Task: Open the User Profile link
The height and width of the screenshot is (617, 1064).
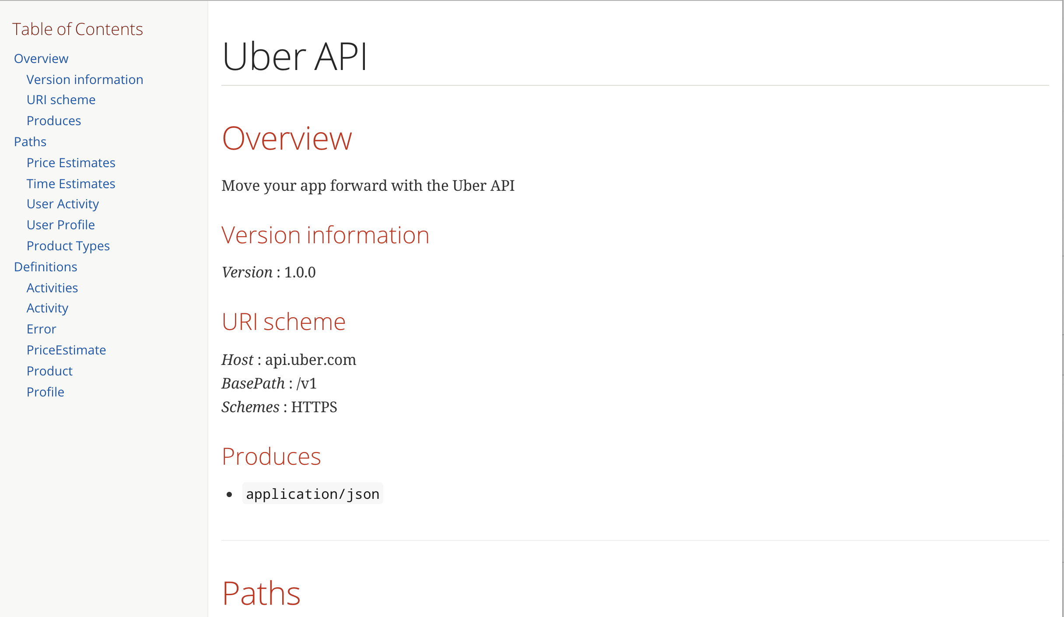Action: pos(60,224)
